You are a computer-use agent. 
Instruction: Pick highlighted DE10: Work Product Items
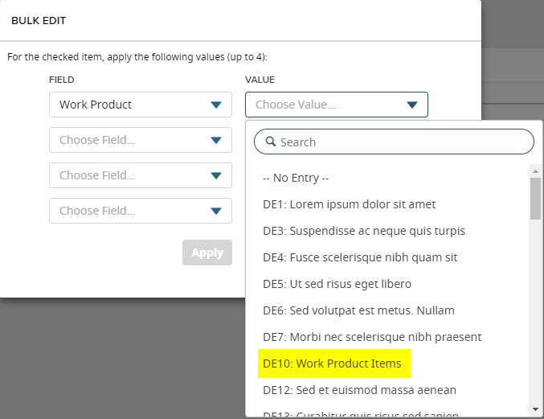point(332,364)
